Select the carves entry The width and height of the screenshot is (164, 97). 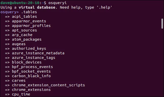[x=19, y=80]
